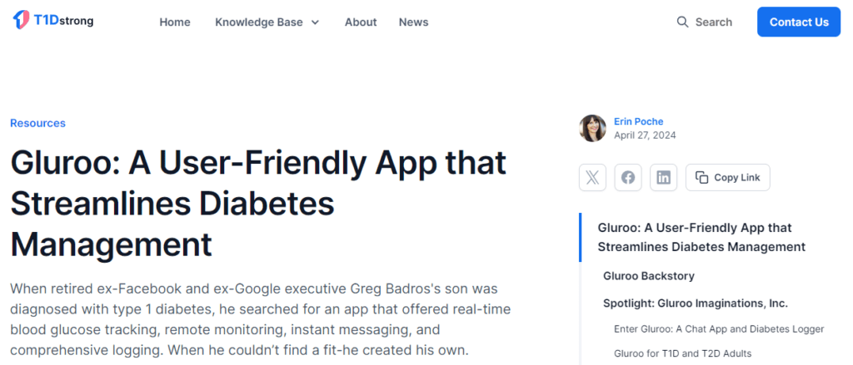Click the T1D Strong logo icon
This screenshot has height=365, width=853.
[22, 21]
